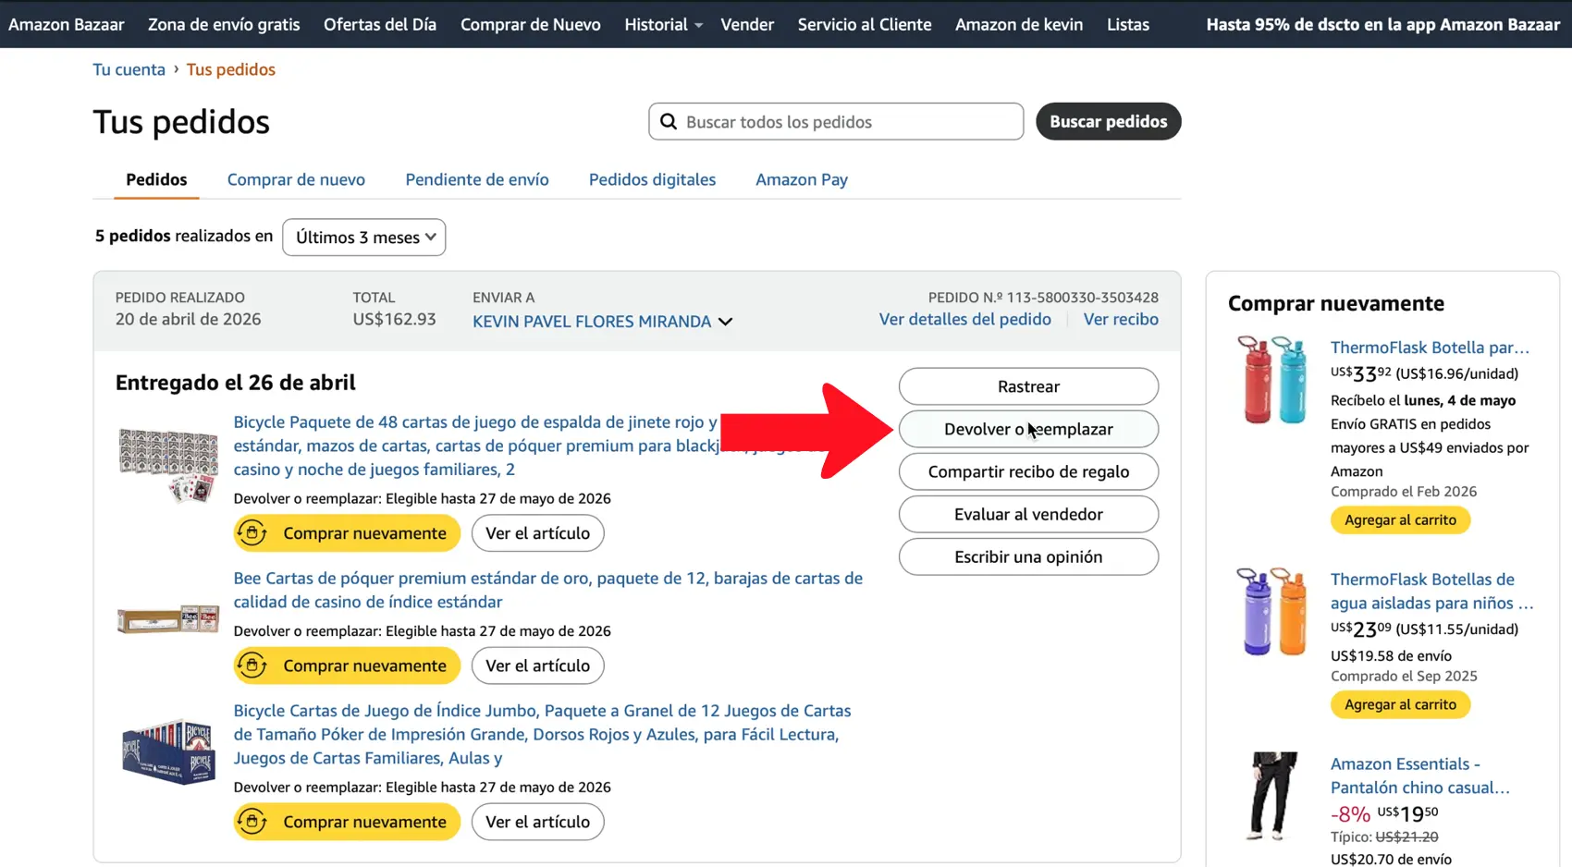Switch to the Pendiente de envío tab
This screenshot has height=867, width=1572.
477,179
